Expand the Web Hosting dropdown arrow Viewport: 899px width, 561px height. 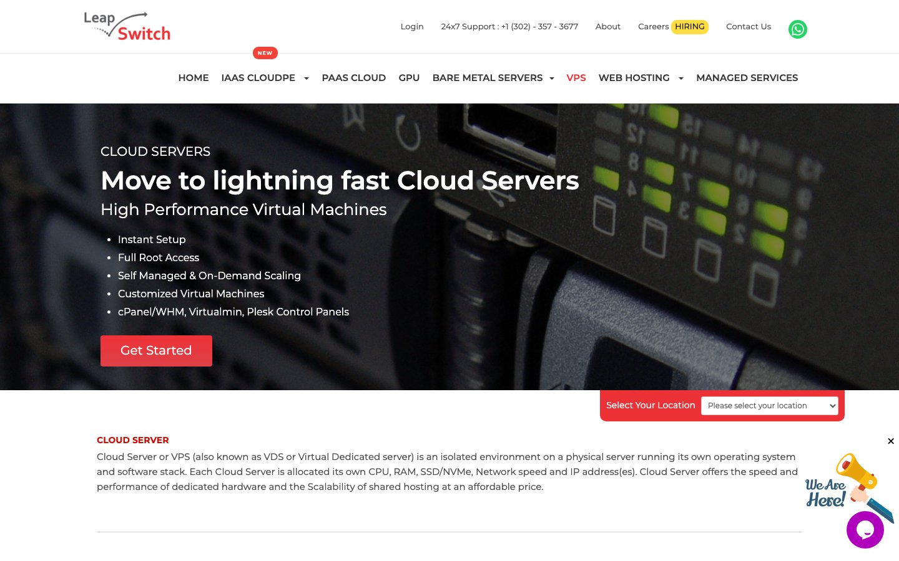tap(680, 79)
